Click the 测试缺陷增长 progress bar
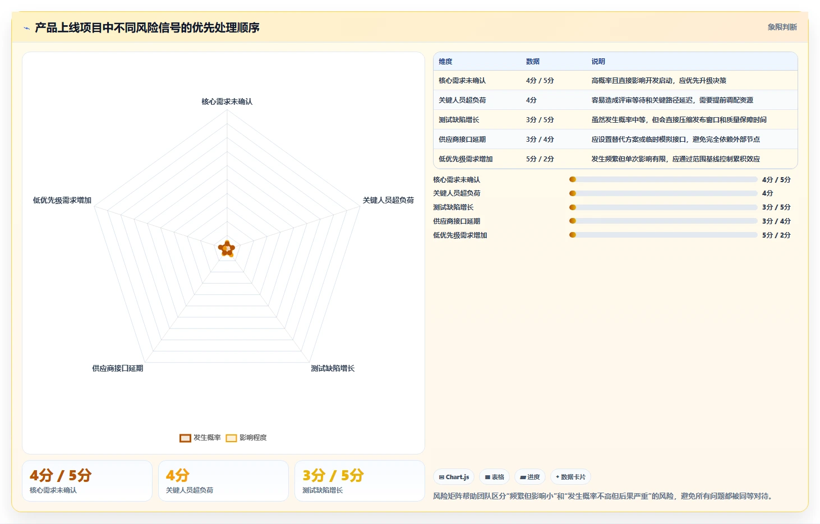 tap(663, 207)
